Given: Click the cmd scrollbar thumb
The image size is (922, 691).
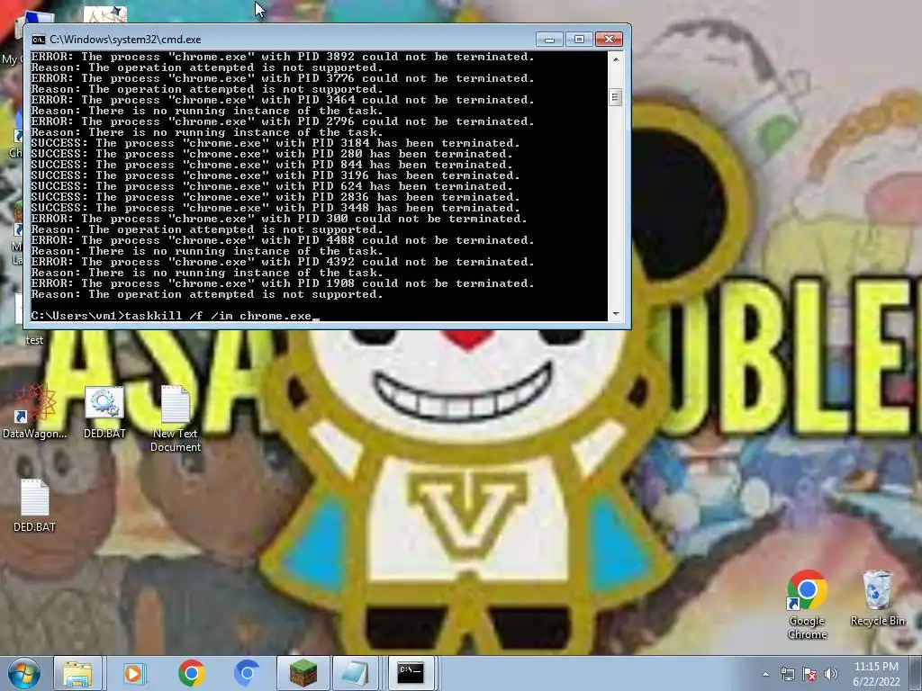Looking at the screenshot, I should click(616, 97).
